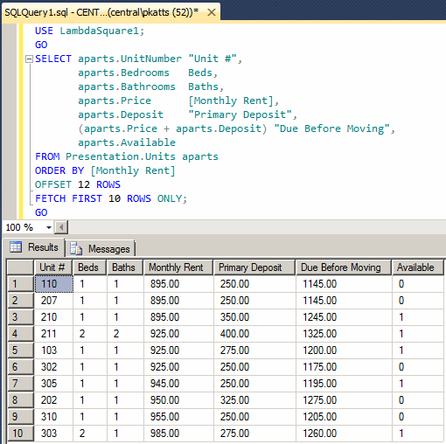The width and height of the screenshot is (446, 444).
Task: Open the Messages tab
Action: tap(101, 249)
